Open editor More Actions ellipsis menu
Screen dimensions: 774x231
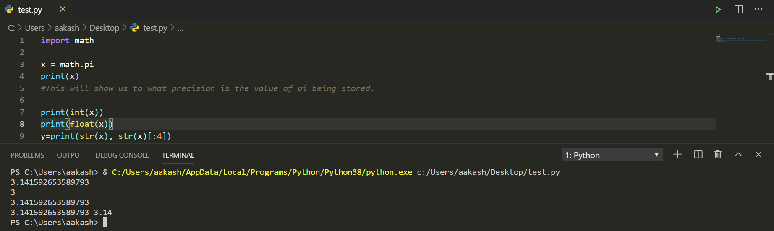[x=758, y=9]
